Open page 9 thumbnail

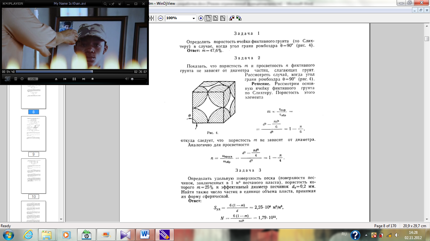click(33, 134)
